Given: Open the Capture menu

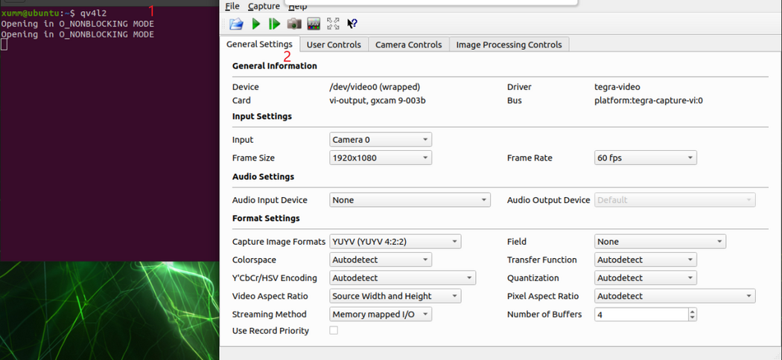Looking at the screenshot, I should [x=264, y=6].
